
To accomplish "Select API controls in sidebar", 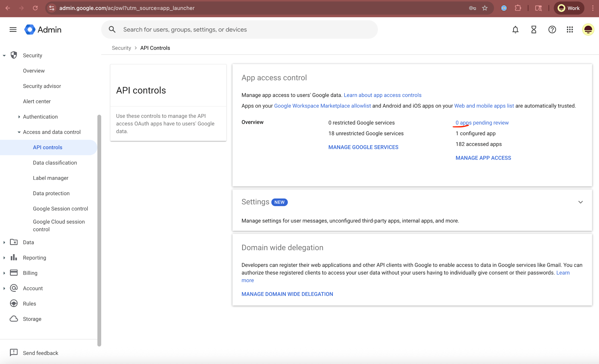I will point(48,147).
